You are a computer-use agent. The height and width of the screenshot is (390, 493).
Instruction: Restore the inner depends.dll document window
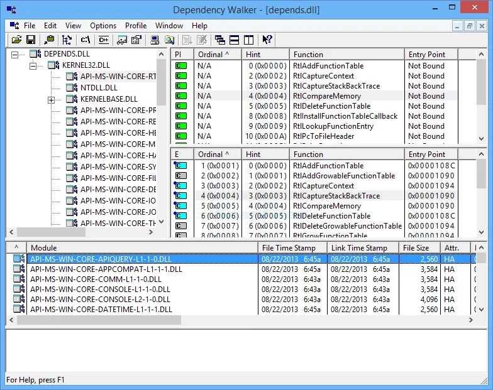coord(469,26)
